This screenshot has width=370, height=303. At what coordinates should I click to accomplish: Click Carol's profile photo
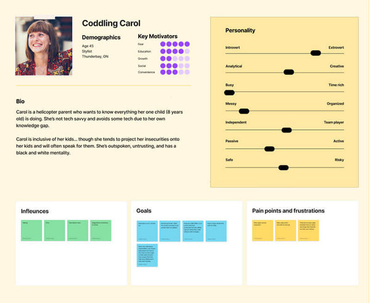tap(43, 46)
